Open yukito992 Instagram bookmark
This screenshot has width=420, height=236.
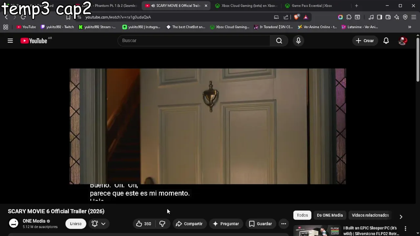tap(141, 27)
